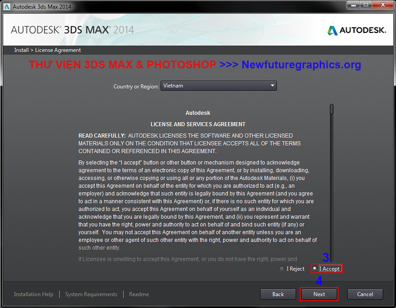Select the I Reject radio button
Screen dimensions: 396x308
pos(281,268)
